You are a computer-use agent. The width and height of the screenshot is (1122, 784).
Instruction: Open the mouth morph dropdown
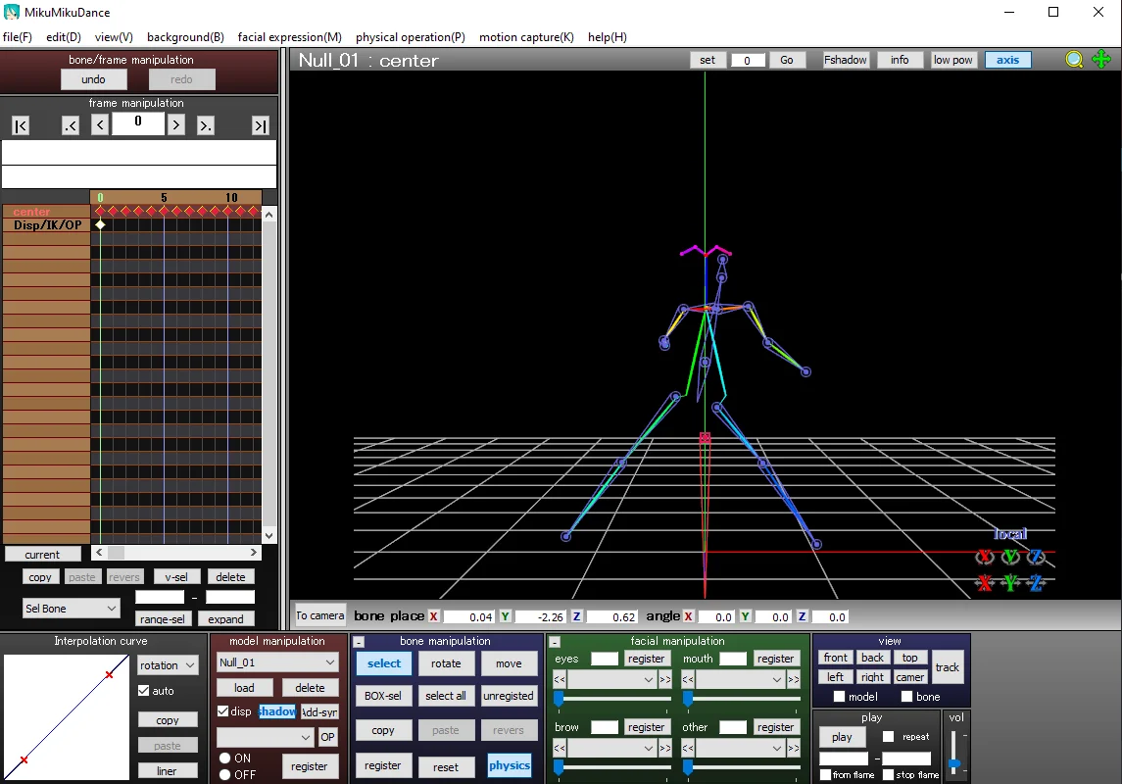(740, 679)
